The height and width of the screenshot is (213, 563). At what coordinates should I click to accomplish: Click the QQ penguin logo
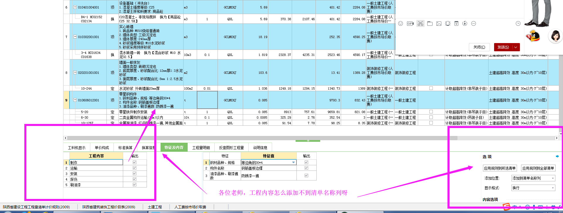[x=533, y=36]
